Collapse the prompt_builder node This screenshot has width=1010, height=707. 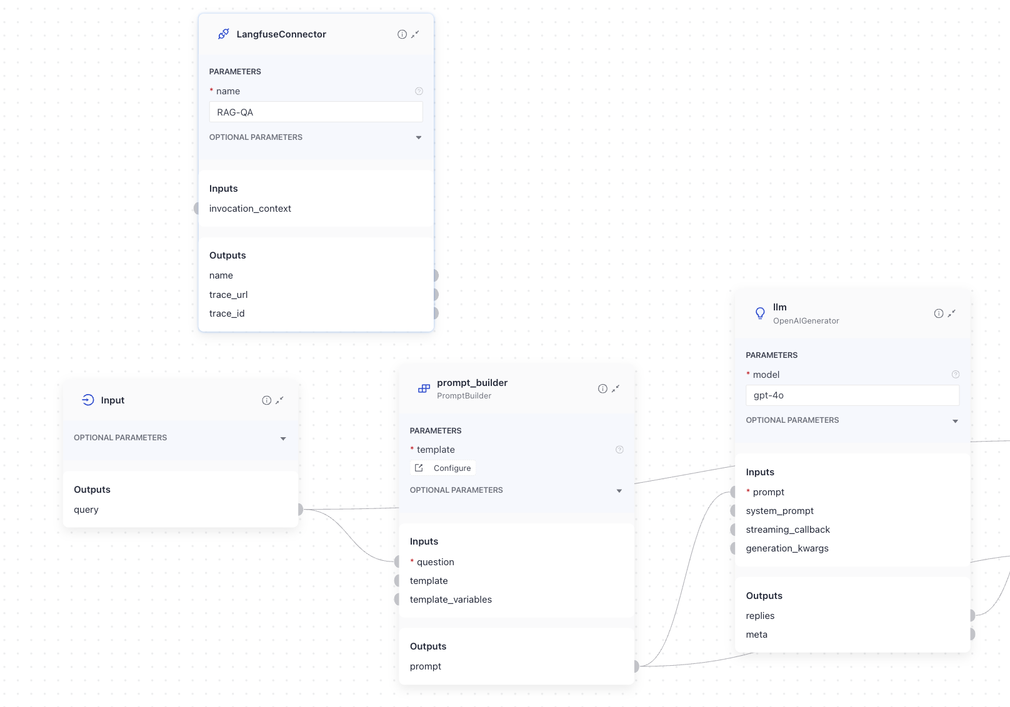point(616,388)
